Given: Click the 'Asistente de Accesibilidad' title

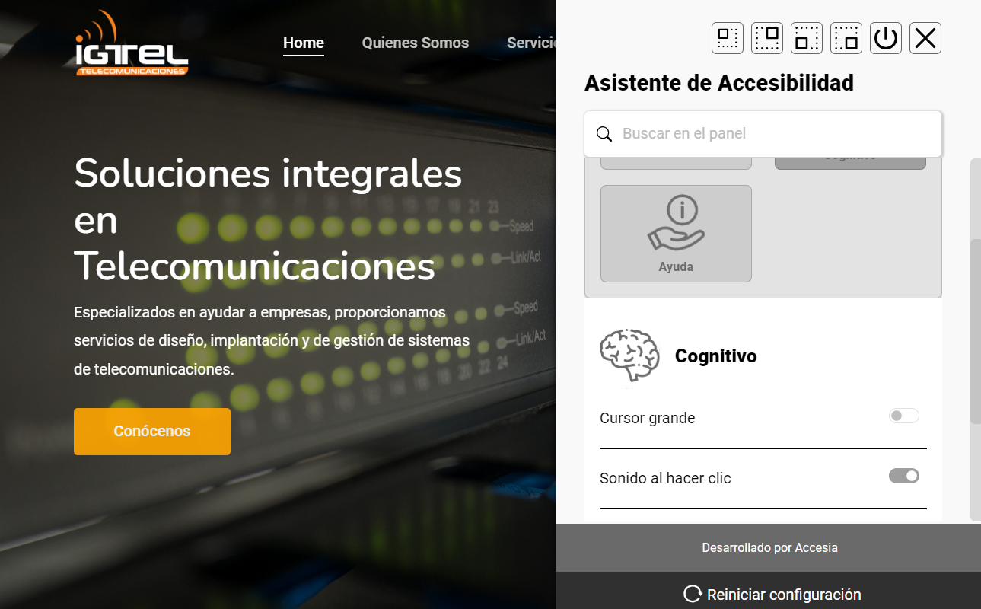Looking at the screenshot, I should click(719, 82).
